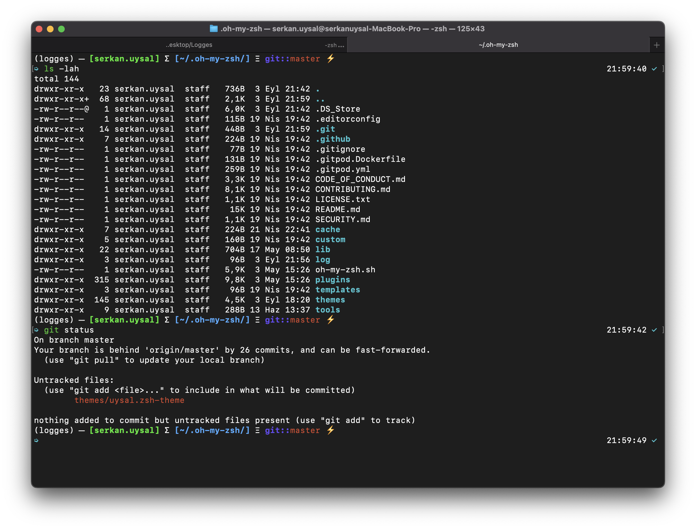
Task: Maximize the terminal with the green button
Action: pyautogui.click(x=61, y=29)
